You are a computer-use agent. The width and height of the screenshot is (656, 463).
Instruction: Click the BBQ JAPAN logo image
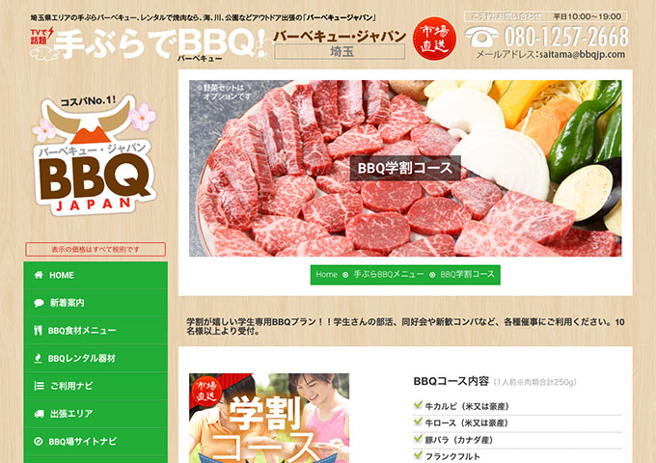point(95,154)
